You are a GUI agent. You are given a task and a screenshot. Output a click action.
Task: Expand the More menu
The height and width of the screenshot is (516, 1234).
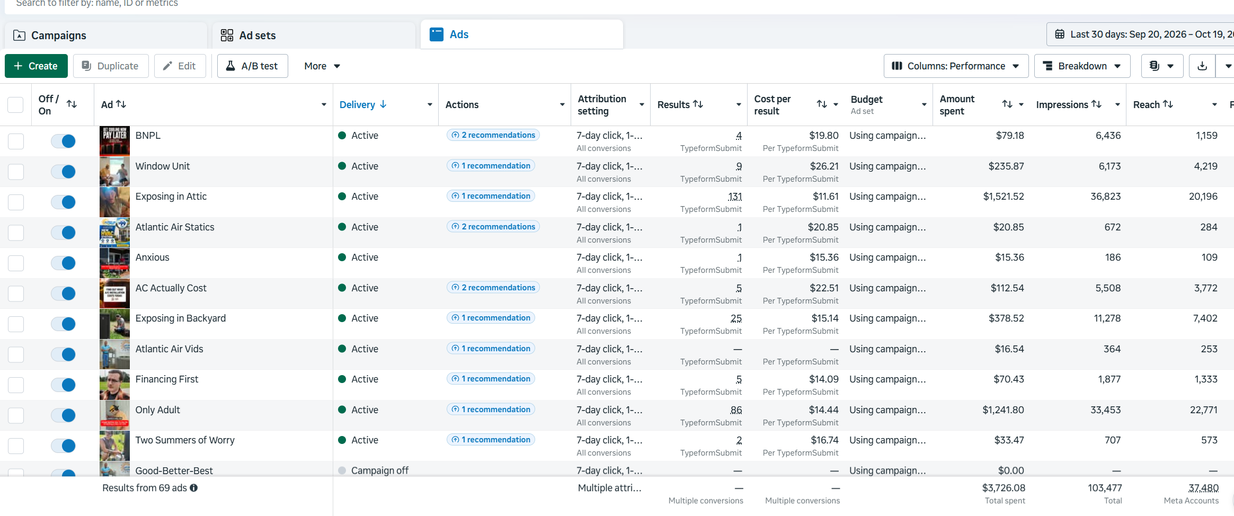[322, 66]
